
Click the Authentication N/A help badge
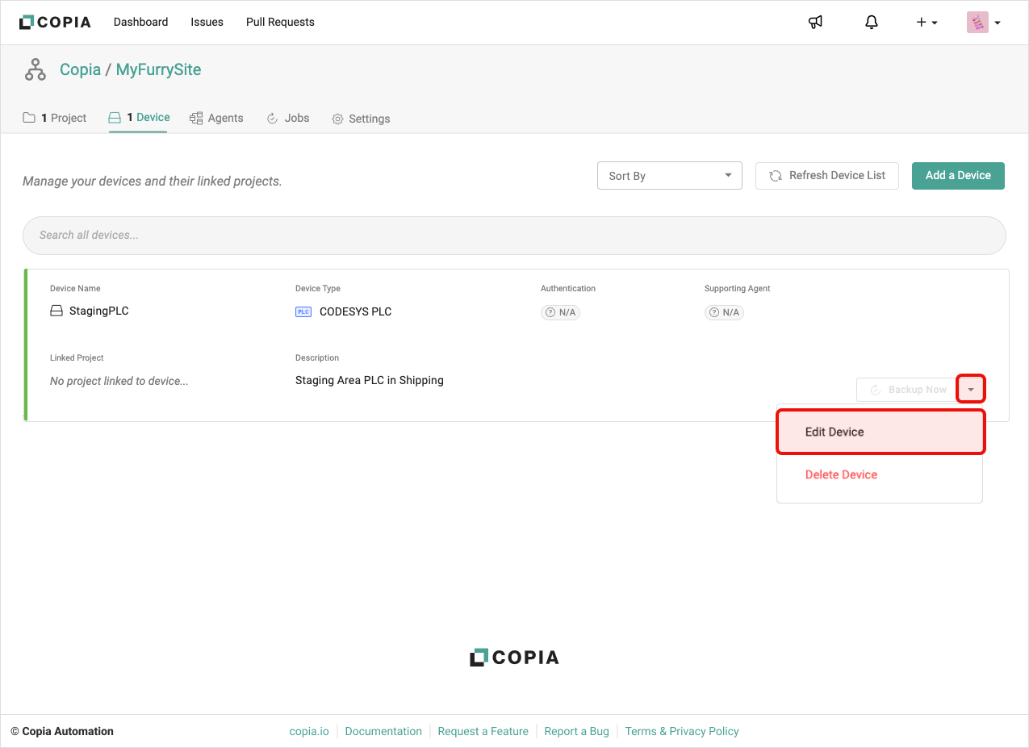[x=560, y=312]
